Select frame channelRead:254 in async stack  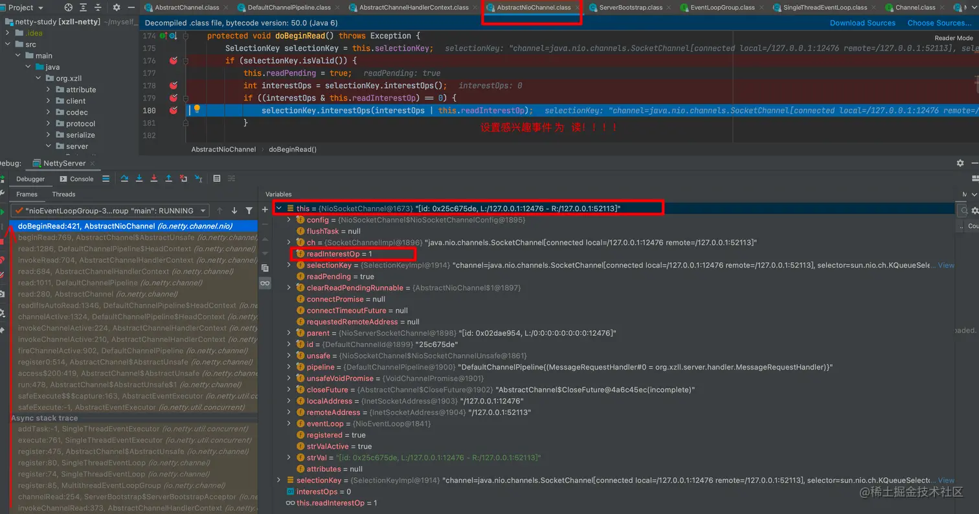click(134, 497)
